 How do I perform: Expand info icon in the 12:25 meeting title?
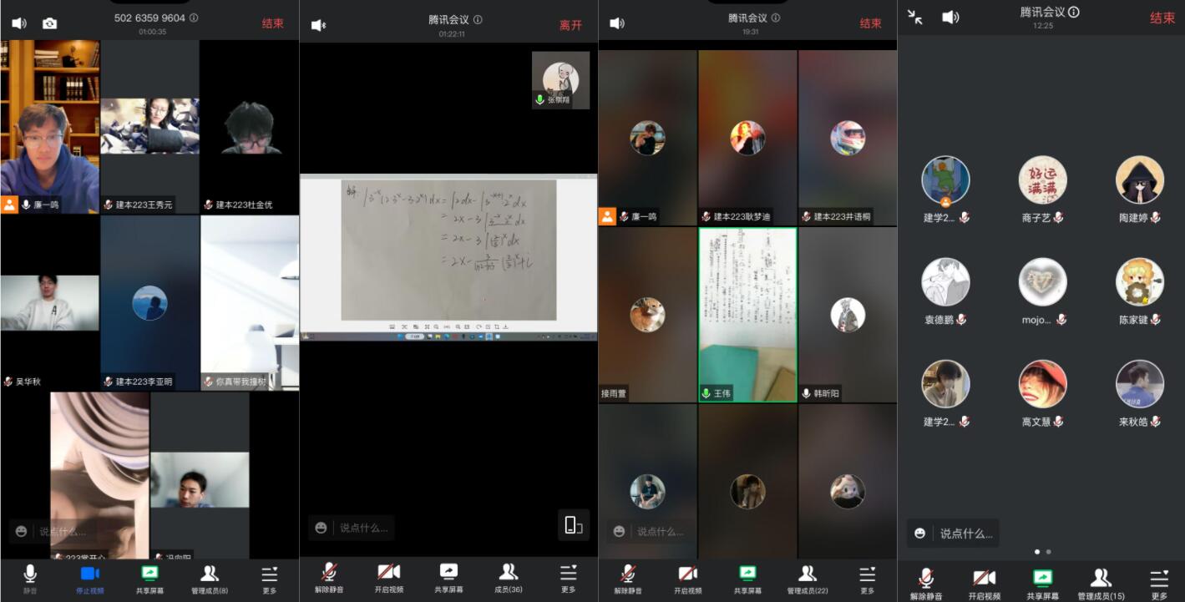coord(1074,12)
